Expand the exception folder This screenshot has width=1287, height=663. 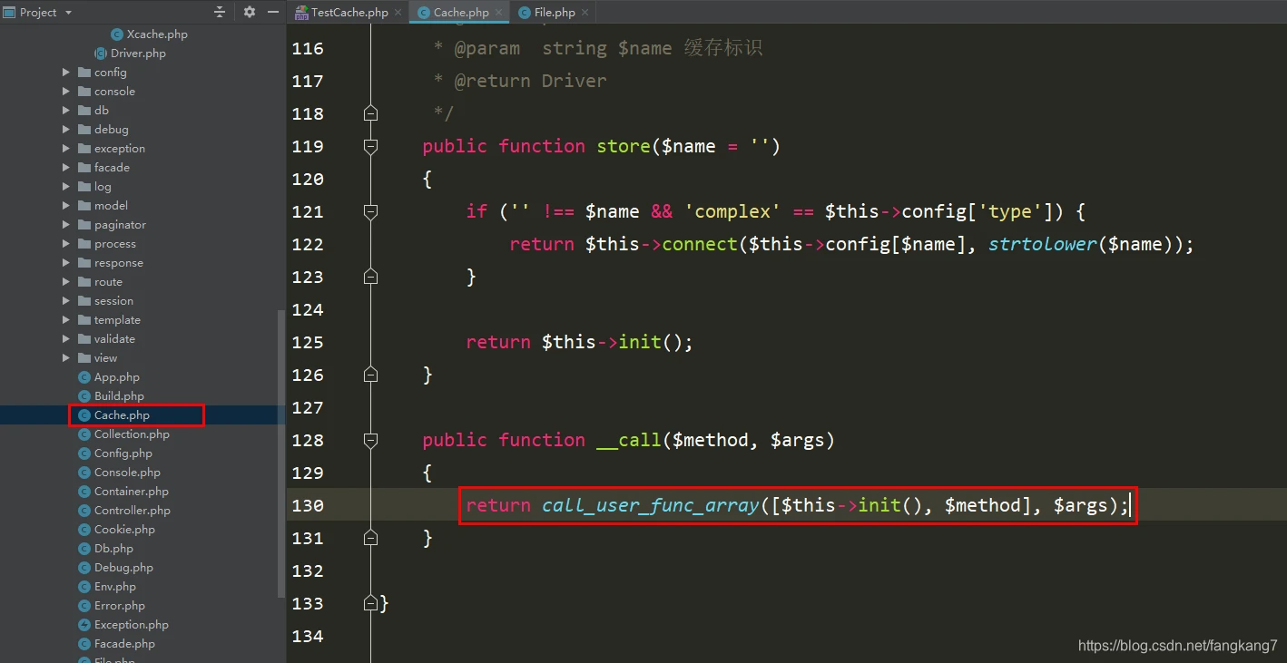tap(66, 149)
